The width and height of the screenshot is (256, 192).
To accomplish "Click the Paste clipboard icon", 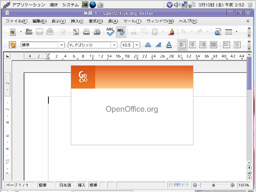I will point(155,32).
